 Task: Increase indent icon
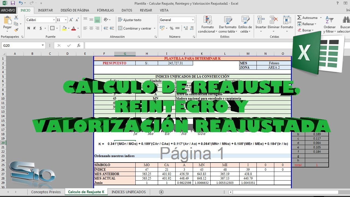[112, 28]
